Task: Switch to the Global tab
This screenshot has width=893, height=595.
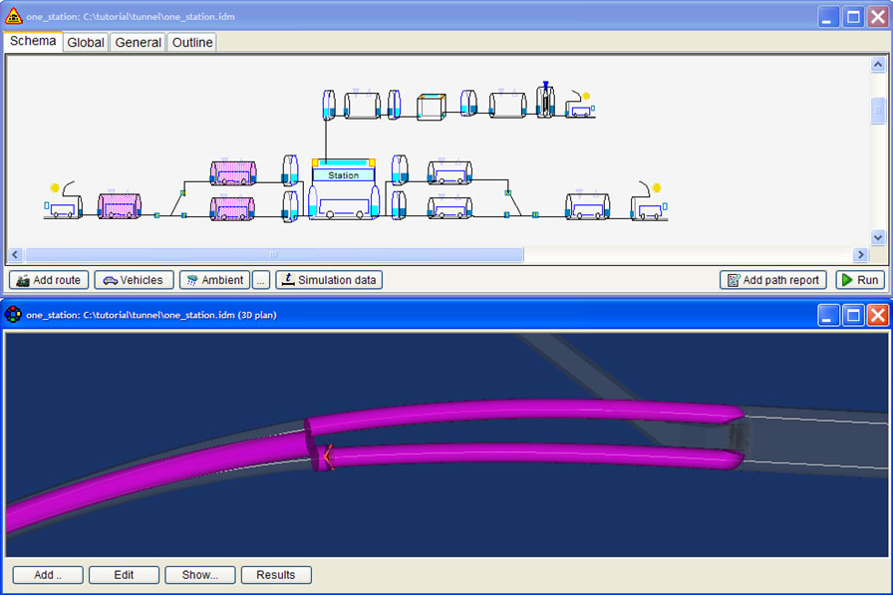Action: [86, 42]
